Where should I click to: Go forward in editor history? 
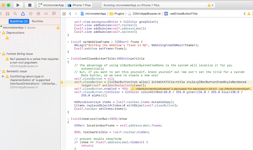click(76, 14)
